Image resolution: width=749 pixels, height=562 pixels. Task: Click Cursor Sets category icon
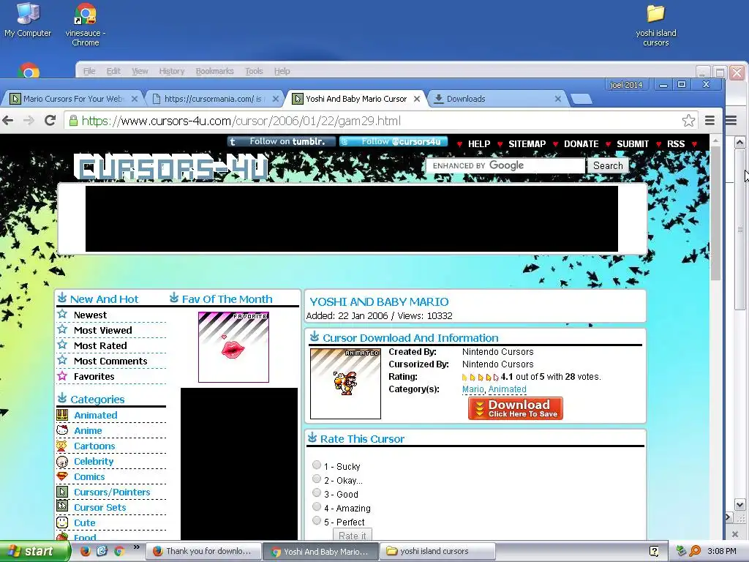pyautogui.click(x=62, y=506)
